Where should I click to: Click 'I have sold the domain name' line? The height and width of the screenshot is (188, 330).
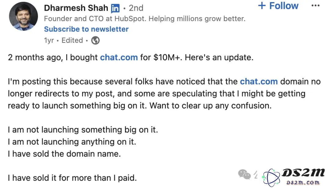[64, 154]
